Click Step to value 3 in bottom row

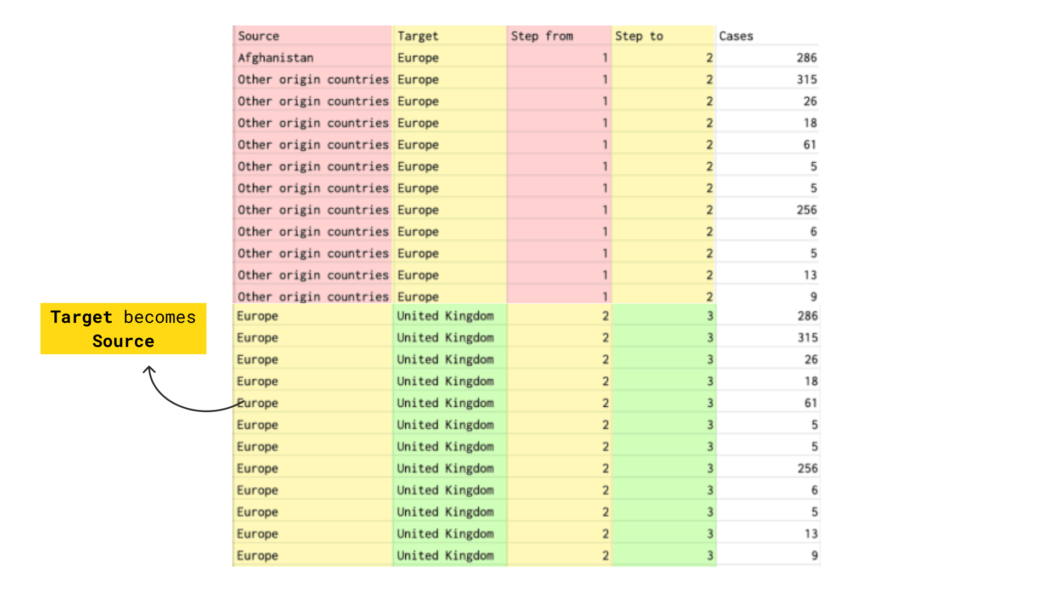tap(710, 555)
